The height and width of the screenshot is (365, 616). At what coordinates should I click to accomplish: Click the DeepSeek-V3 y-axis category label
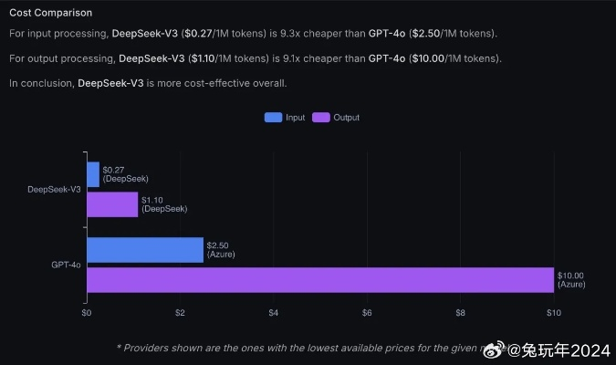(x=53, y=190)
